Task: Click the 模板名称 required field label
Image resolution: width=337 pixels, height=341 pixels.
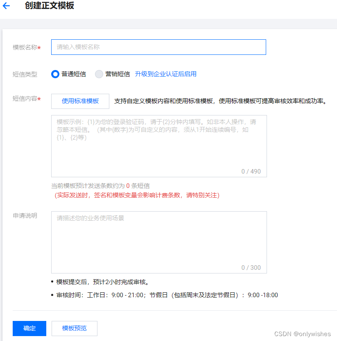Action: click(25, 47)
